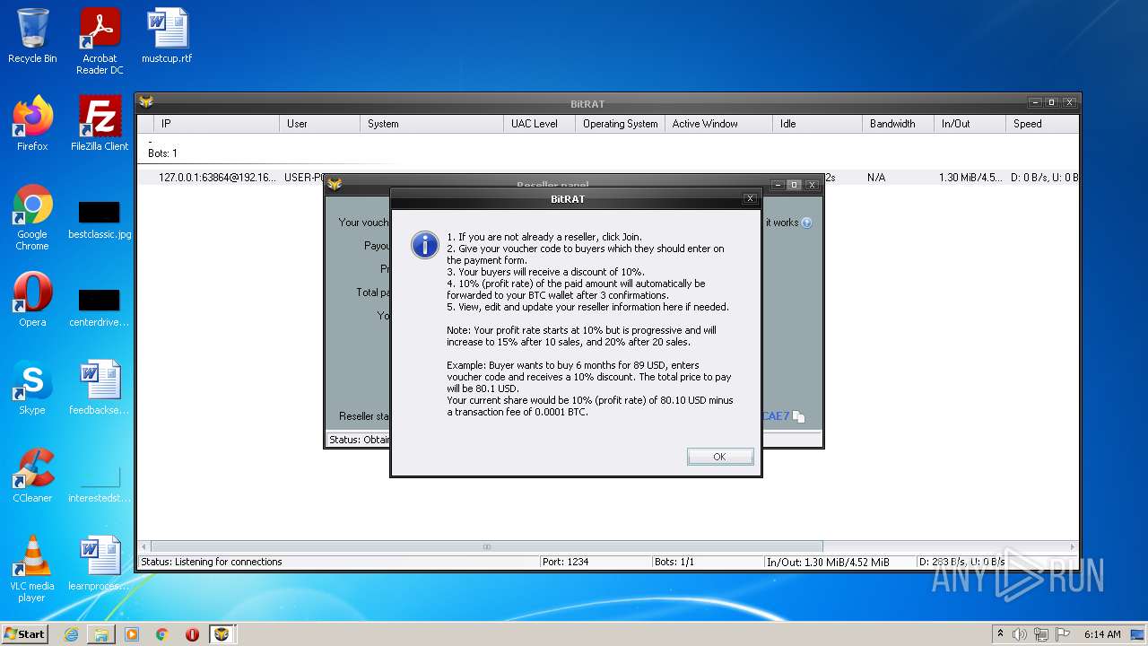Screen dimensions: 1148x646
Task: Open Skype desktop icon
Action: click(32, 388)
